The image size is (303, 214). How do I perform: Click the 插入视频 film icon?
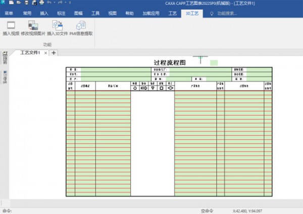pos(11,25)
